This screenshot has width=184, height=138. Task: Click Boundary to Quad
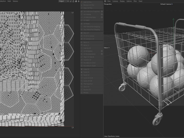pos(92,66)
